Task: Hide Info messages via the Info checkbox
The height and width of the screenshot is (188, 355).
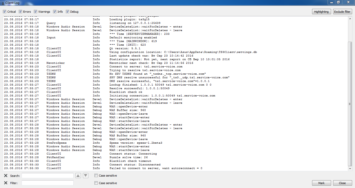Action: click(x=55, y=12)
